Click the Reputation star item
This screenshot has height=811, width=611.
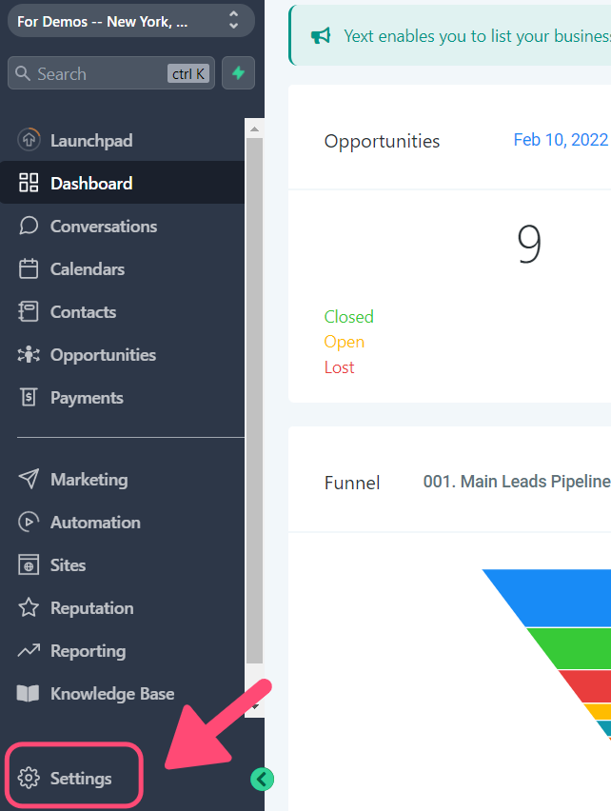(122, 607)
